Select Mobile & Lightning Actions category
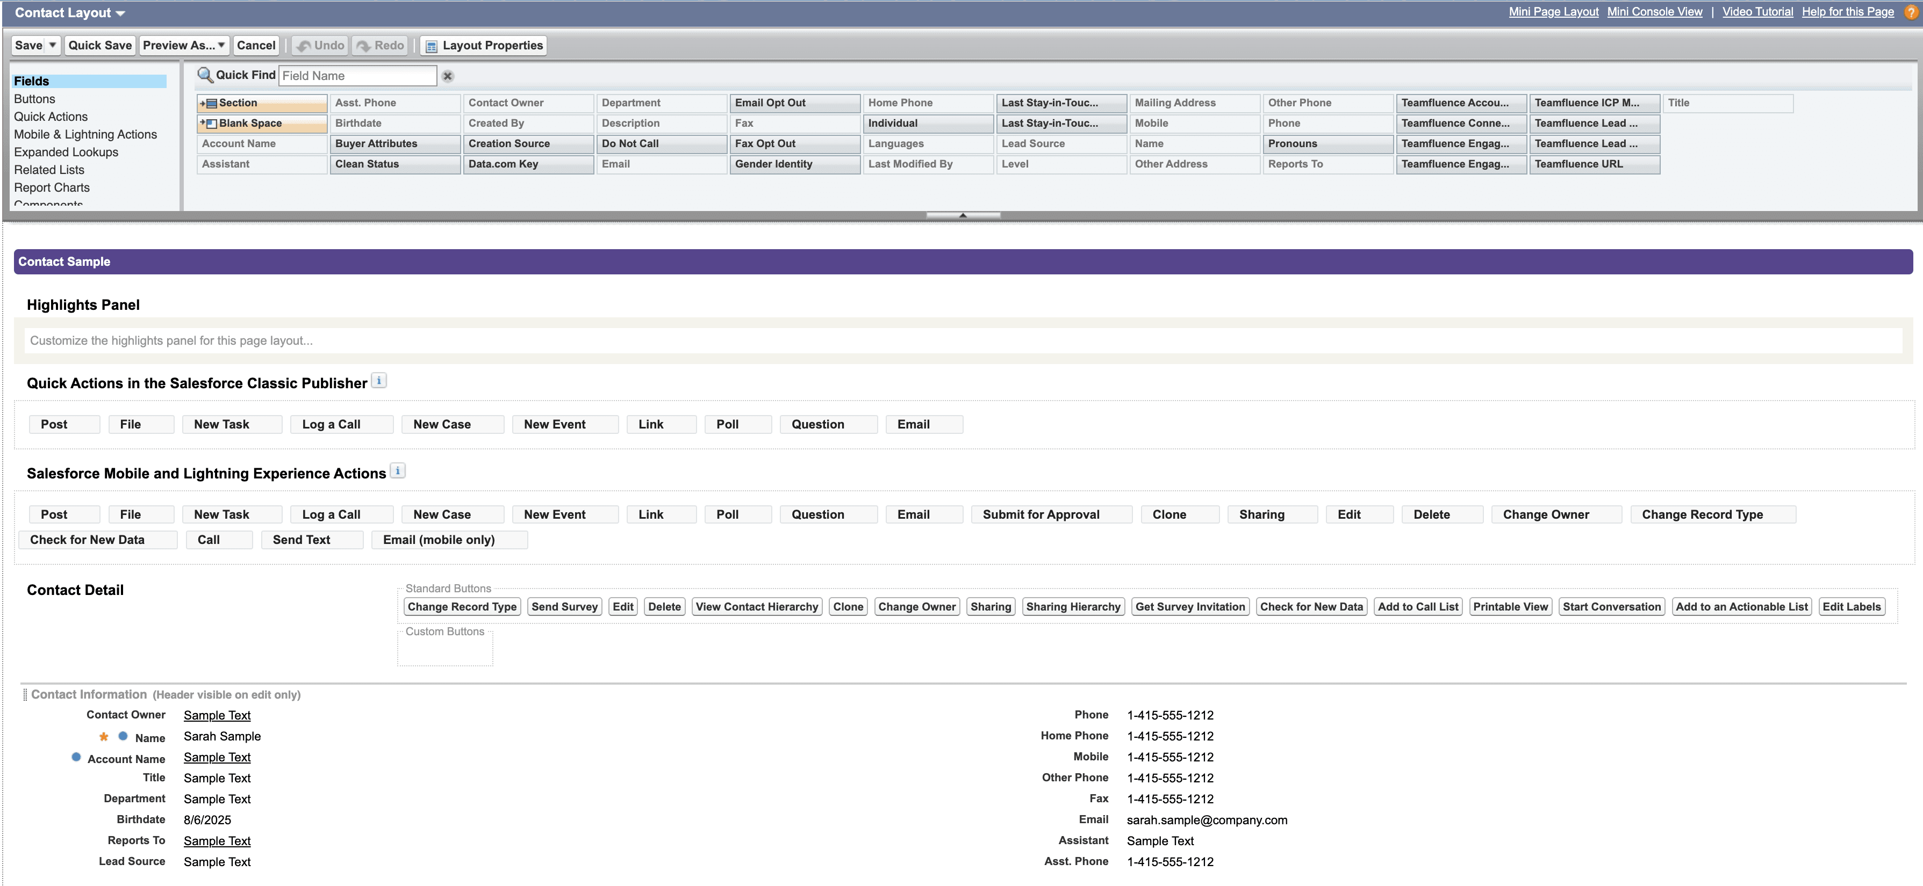1923x886 pixels. coord(85,134)
